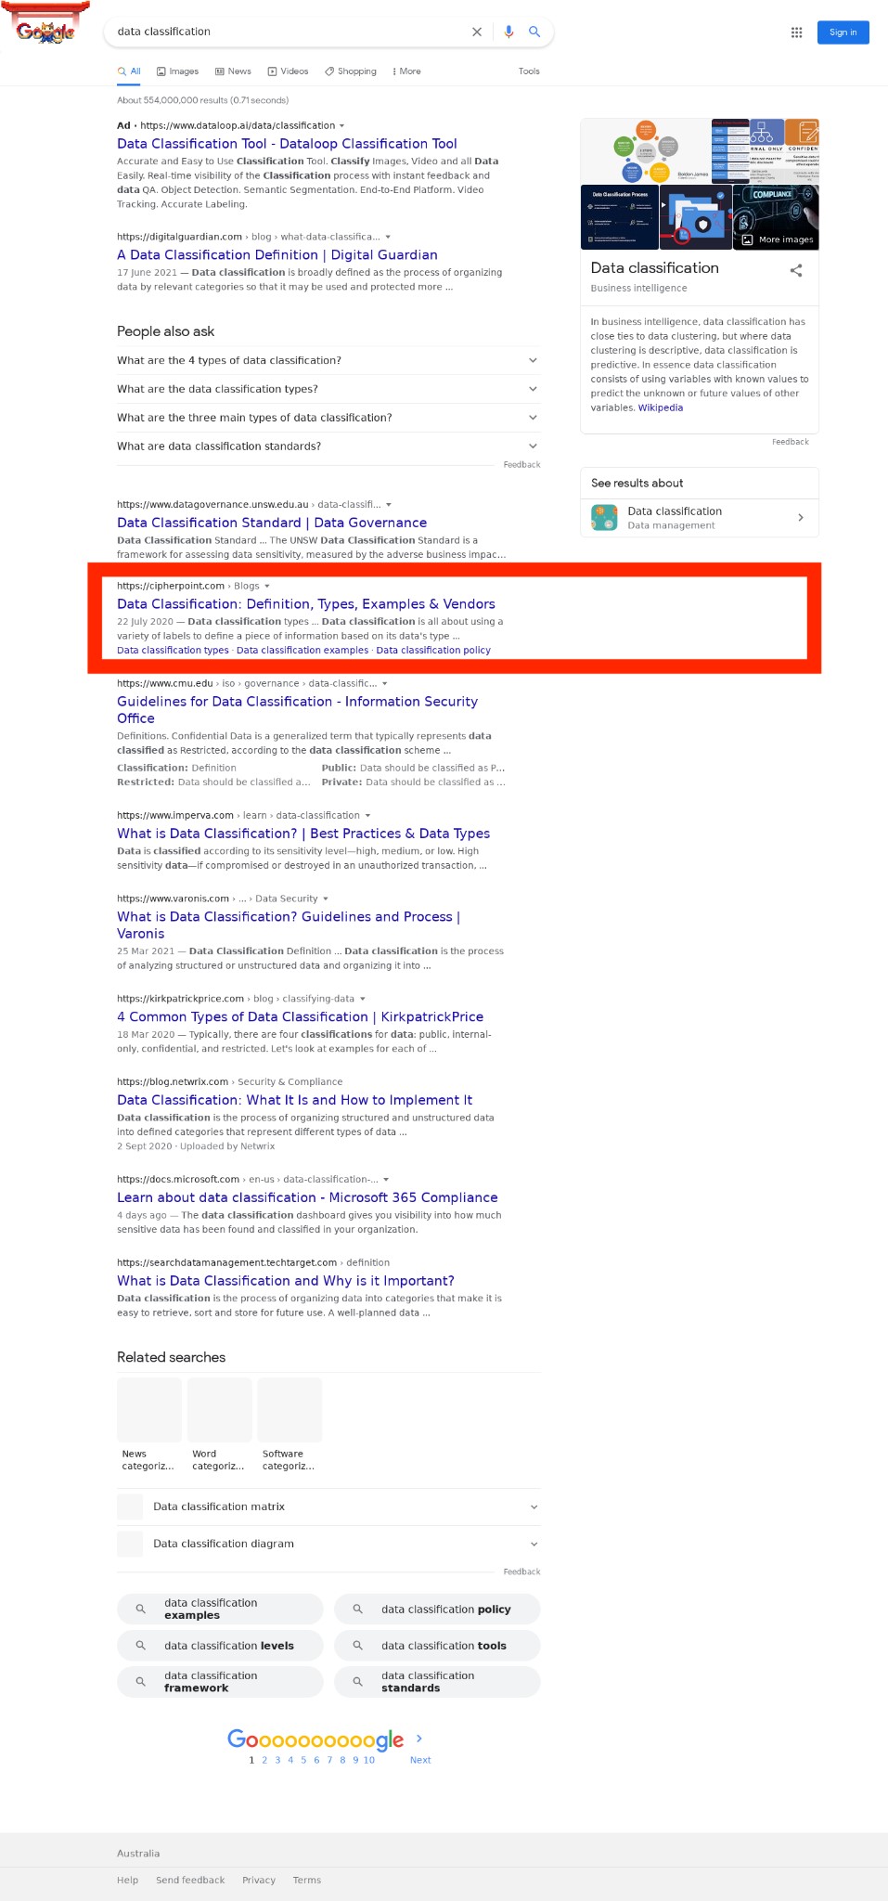Click the Sign in button
Image resolution: width=888 pixels, height=1901 pixels.
pos(843,32)
